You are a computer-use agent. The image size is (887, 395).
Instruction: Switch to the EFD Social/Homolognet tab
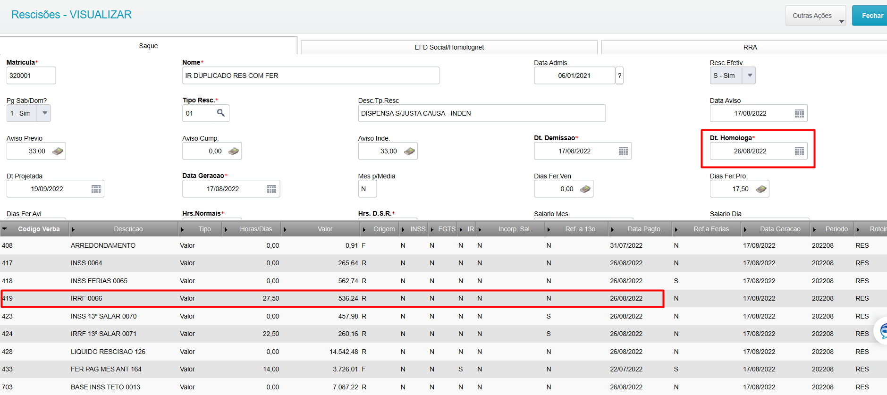click(449, 47)
